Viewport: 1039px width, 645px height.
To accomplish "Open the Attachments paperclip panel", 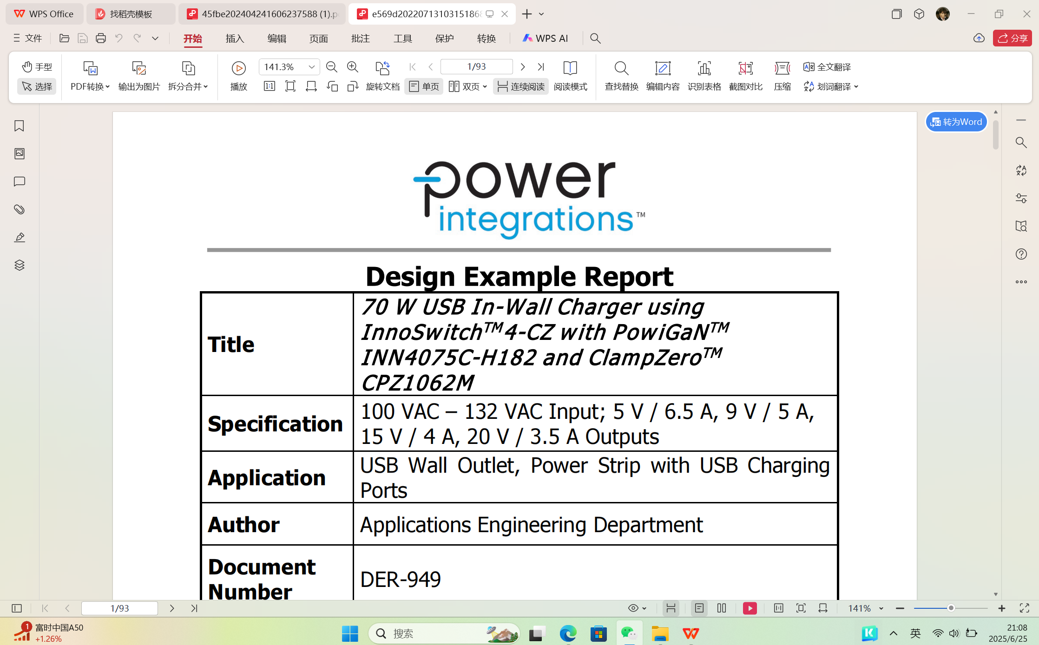I will 19,209.
